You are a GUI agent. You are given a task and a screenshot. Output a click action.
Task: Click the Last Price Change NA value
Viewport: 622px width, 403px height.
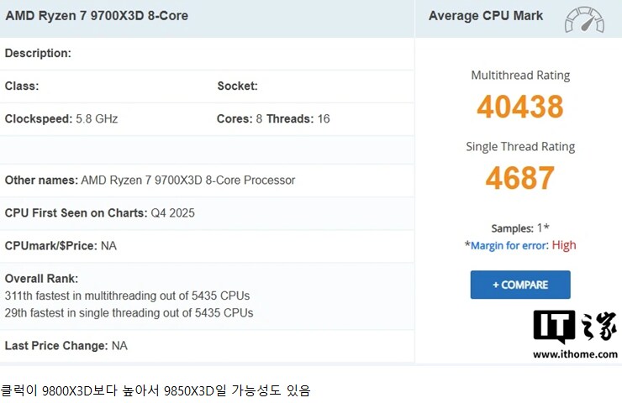(119, 346)
